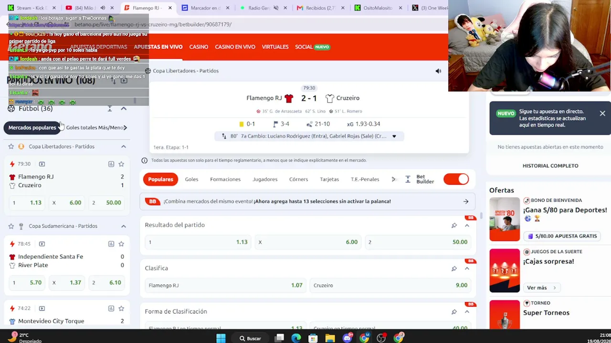This screenshot has height=343, width=611.
Task: Open File Explorer from the taskbar
Action: (x=330, y=338)
